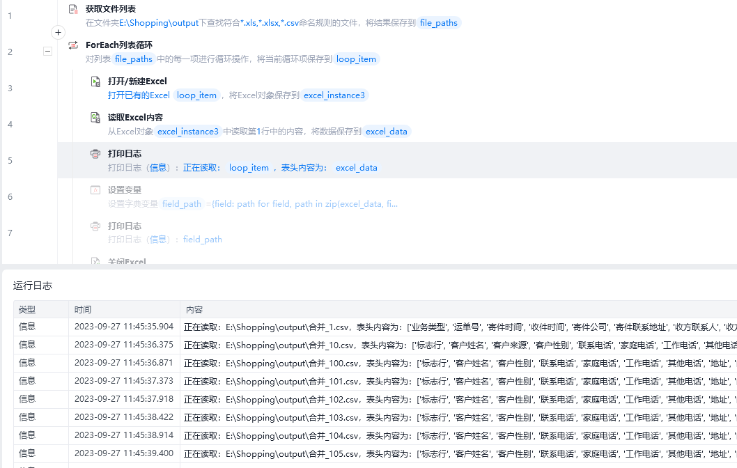This screenshot has height=468, width=737.
Task: Select the step 5 打印日志 title
Action: (x=125, y=154)
